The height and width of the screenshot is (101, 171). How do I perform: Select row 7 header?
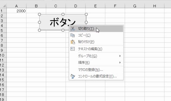[x=3, y=40]
